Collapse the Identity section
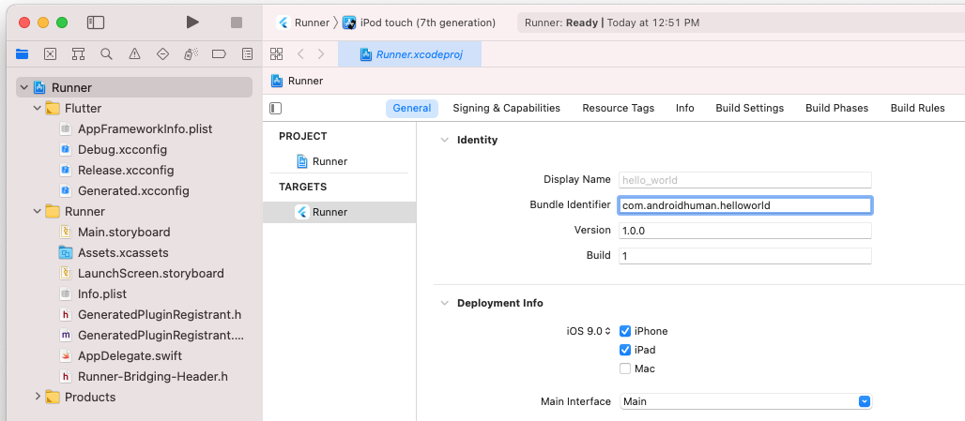 tap(444, 140)
